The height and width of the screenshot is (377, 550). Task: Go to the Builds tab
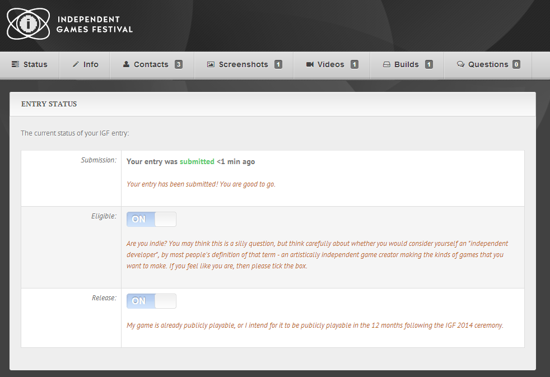coord(408,65)
